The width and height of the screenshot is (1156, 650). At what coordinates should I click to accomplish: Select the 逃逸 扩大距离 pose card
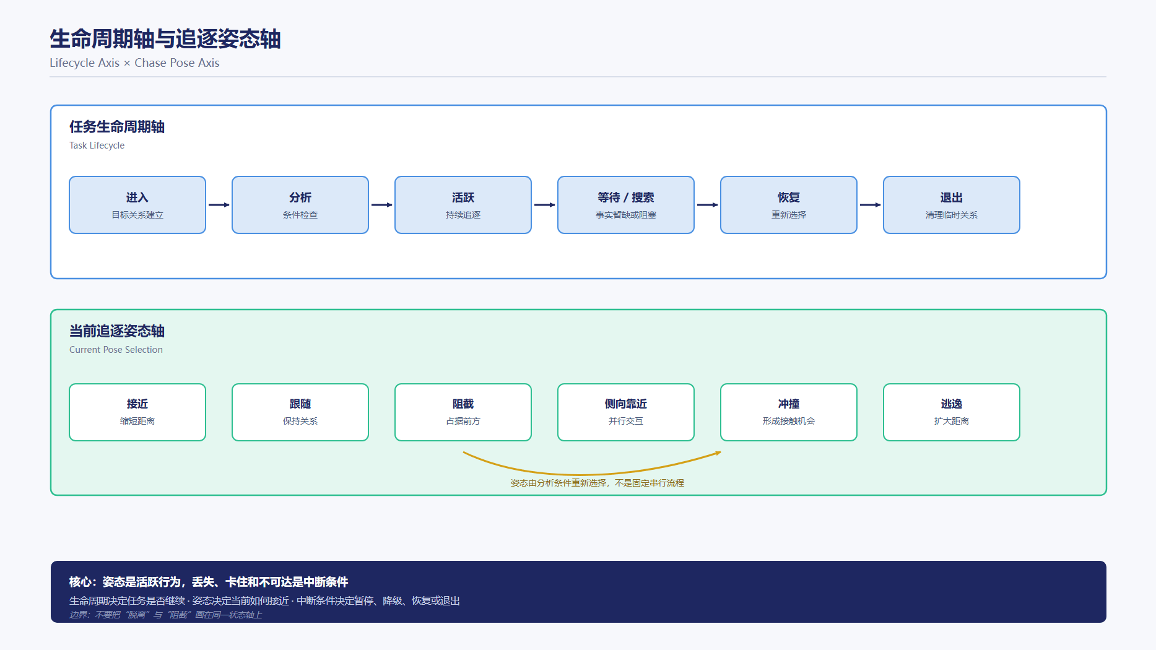pyautogui.click(x=952, y=412)
